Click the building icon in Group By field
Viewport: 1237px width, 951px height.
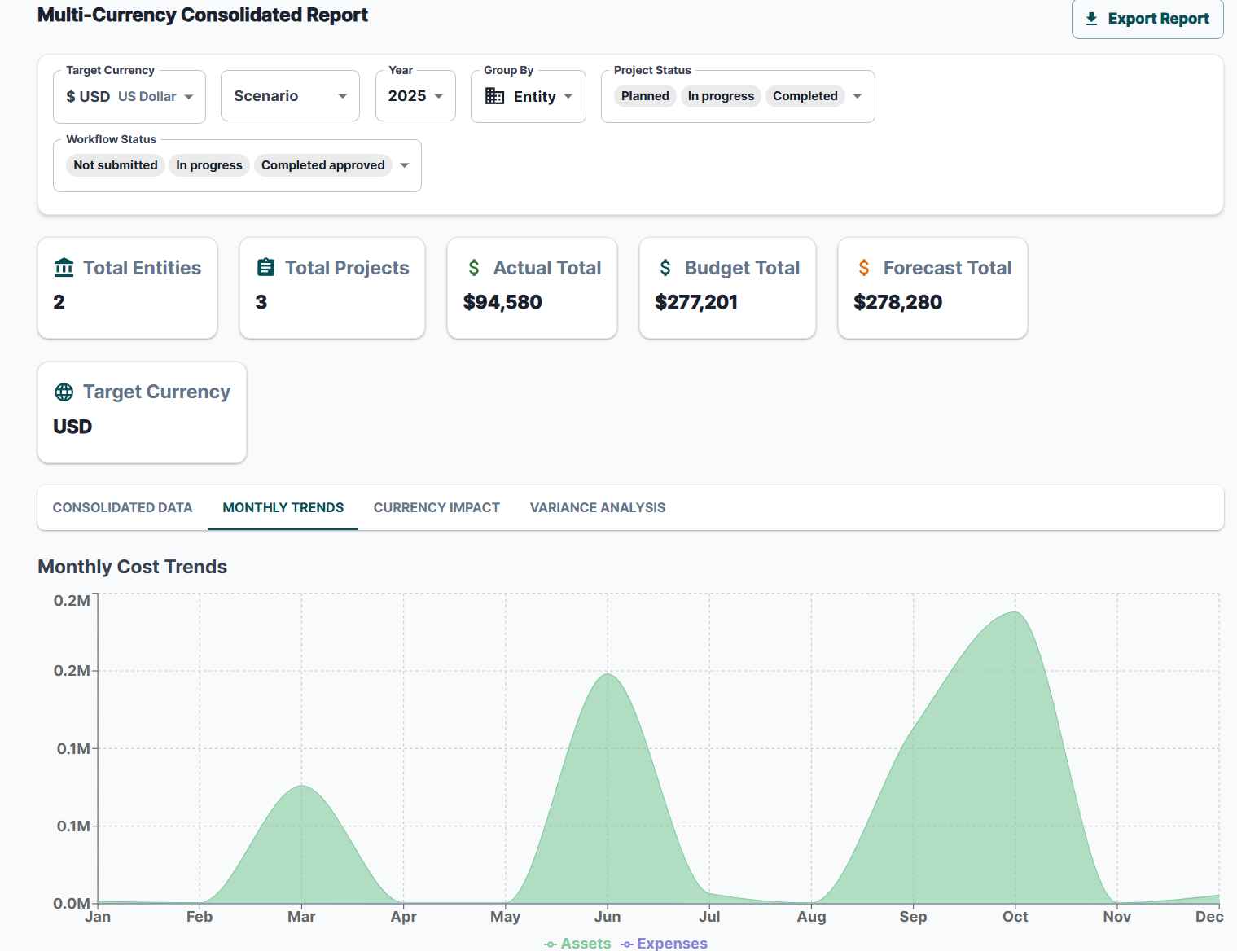pos(493,96)
